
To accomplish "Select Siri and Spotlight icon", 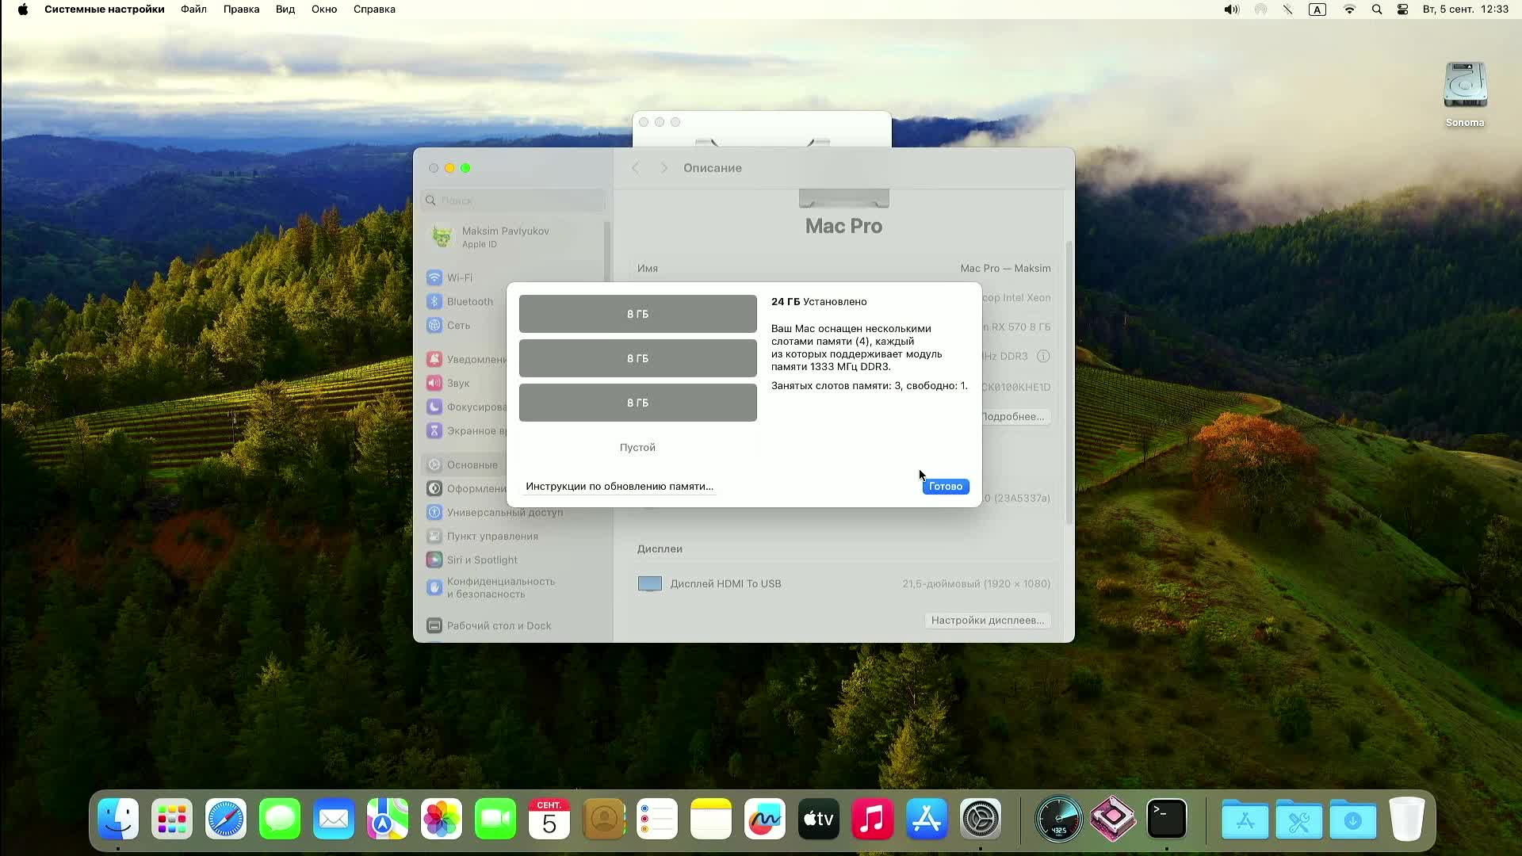I will [x=435, y=559].
